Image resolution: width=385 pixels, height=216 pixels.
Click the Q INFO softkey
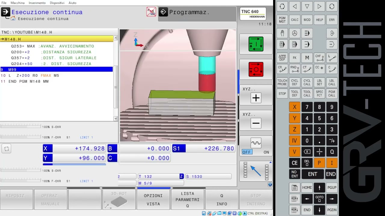[x=222, y=199]
